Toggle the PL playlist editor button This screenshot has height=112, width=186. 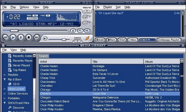coord(80,31)
